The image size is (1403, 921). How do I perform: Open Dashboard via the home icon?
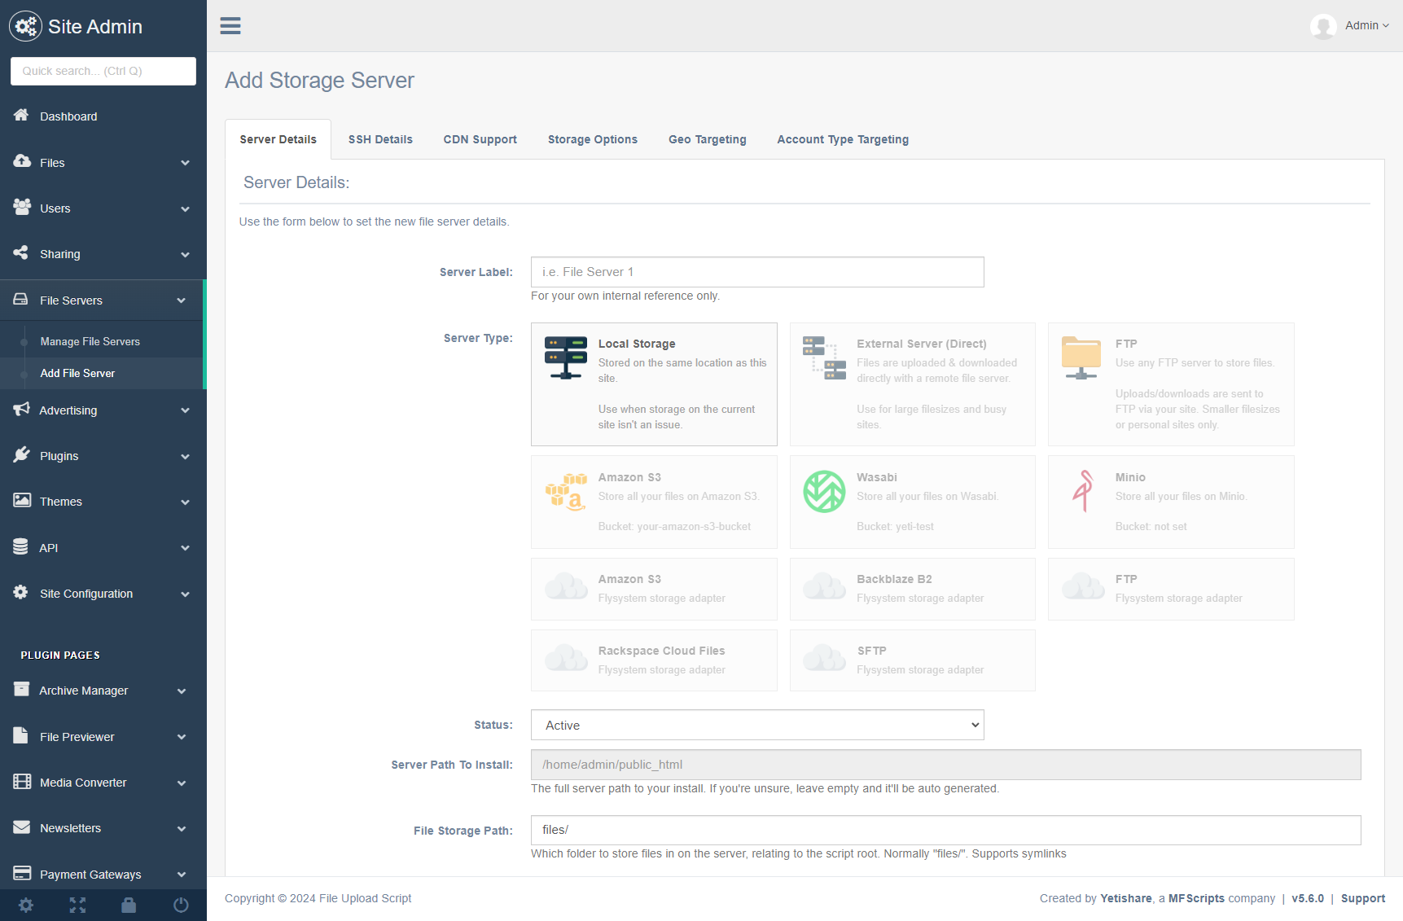coord(22,116)
